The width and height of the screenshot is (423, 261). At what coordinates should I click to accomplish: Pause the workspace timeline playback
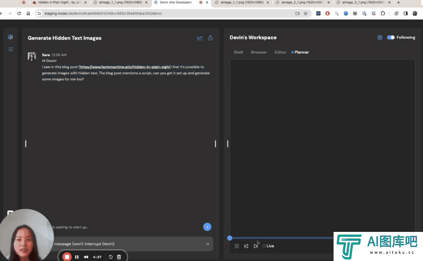(237, 246)
